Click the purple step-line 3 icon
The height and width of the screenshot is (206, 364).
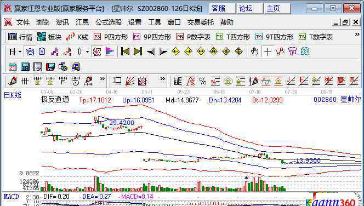(x=55, y=51)
